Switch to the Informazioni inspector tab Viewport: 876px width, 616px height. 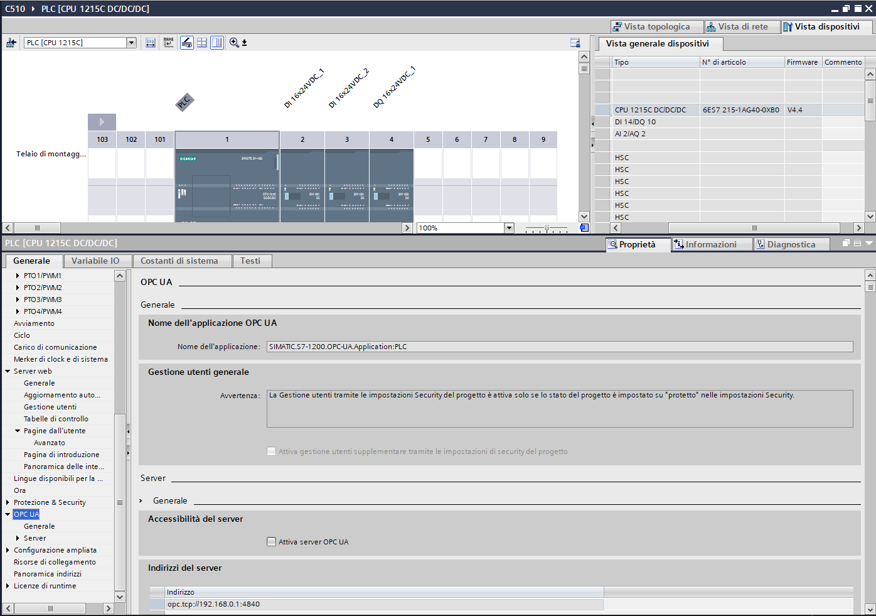pyautogui.click(x=711, y=244)
